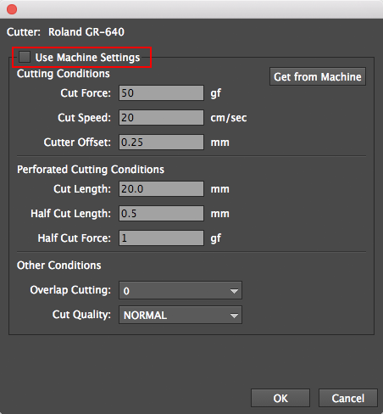The height and width of the screenshot is (414, 383).
Task: Open the Cut Quality dropdown showing NORMAL
Action: (x=180, y=315)
